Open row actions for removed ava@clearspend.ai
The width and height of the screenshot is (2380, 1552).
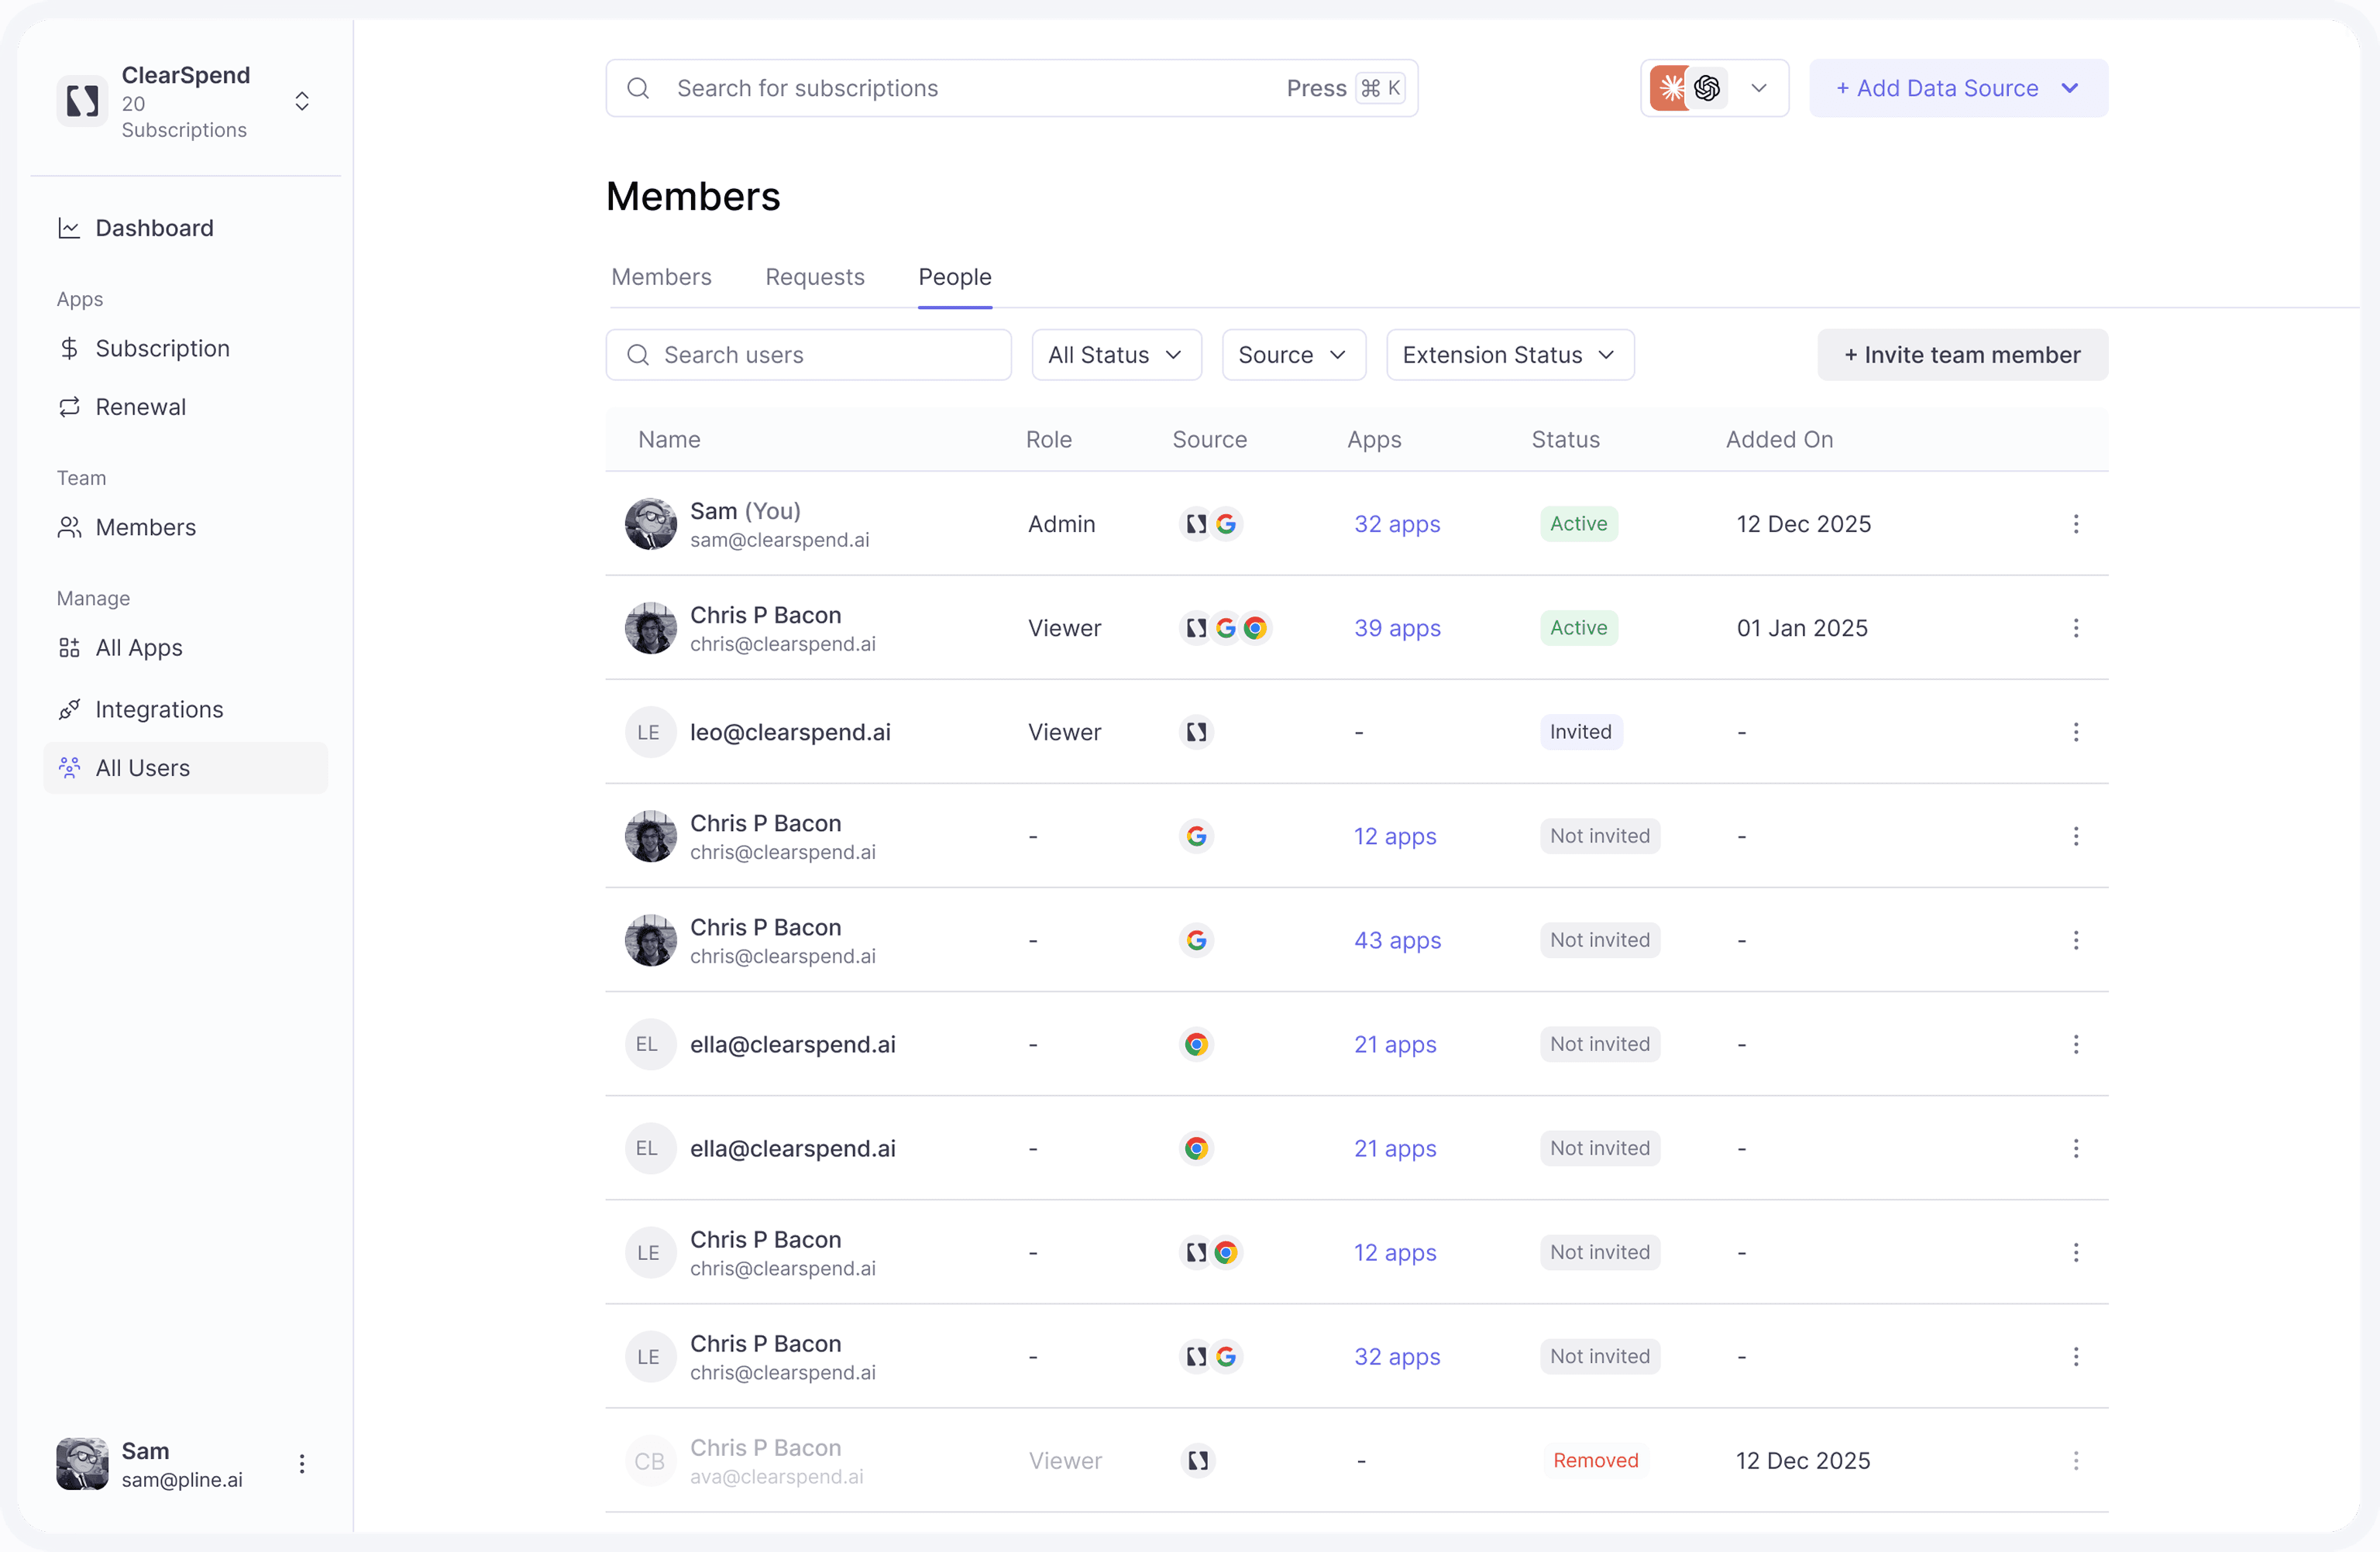2075,1460
